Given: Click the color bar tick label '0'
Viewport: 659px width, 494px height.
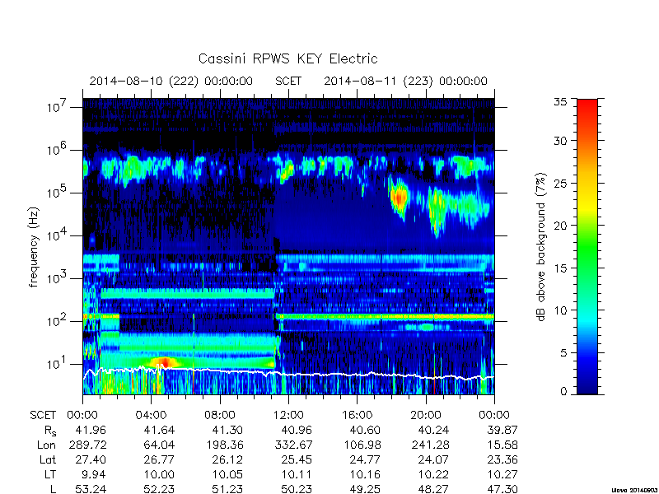Looking at the screenshot, I should 563,391.
